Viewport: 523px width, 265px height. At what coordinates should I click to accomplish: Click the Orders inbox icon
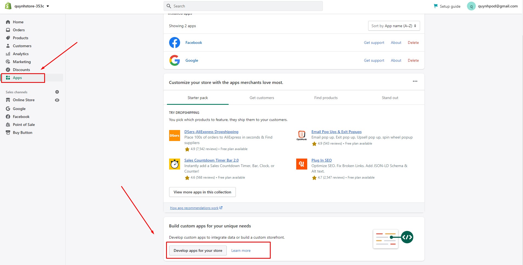(x=8, y=30)
